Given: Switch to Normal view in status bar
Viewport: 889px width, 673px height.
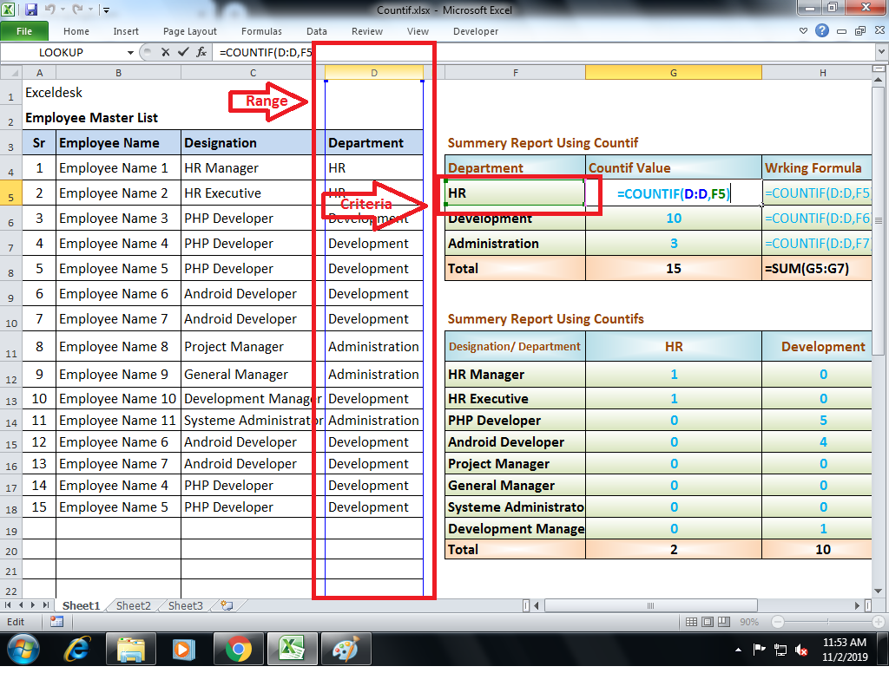Looking at the screenshot, I should [692, 622].
